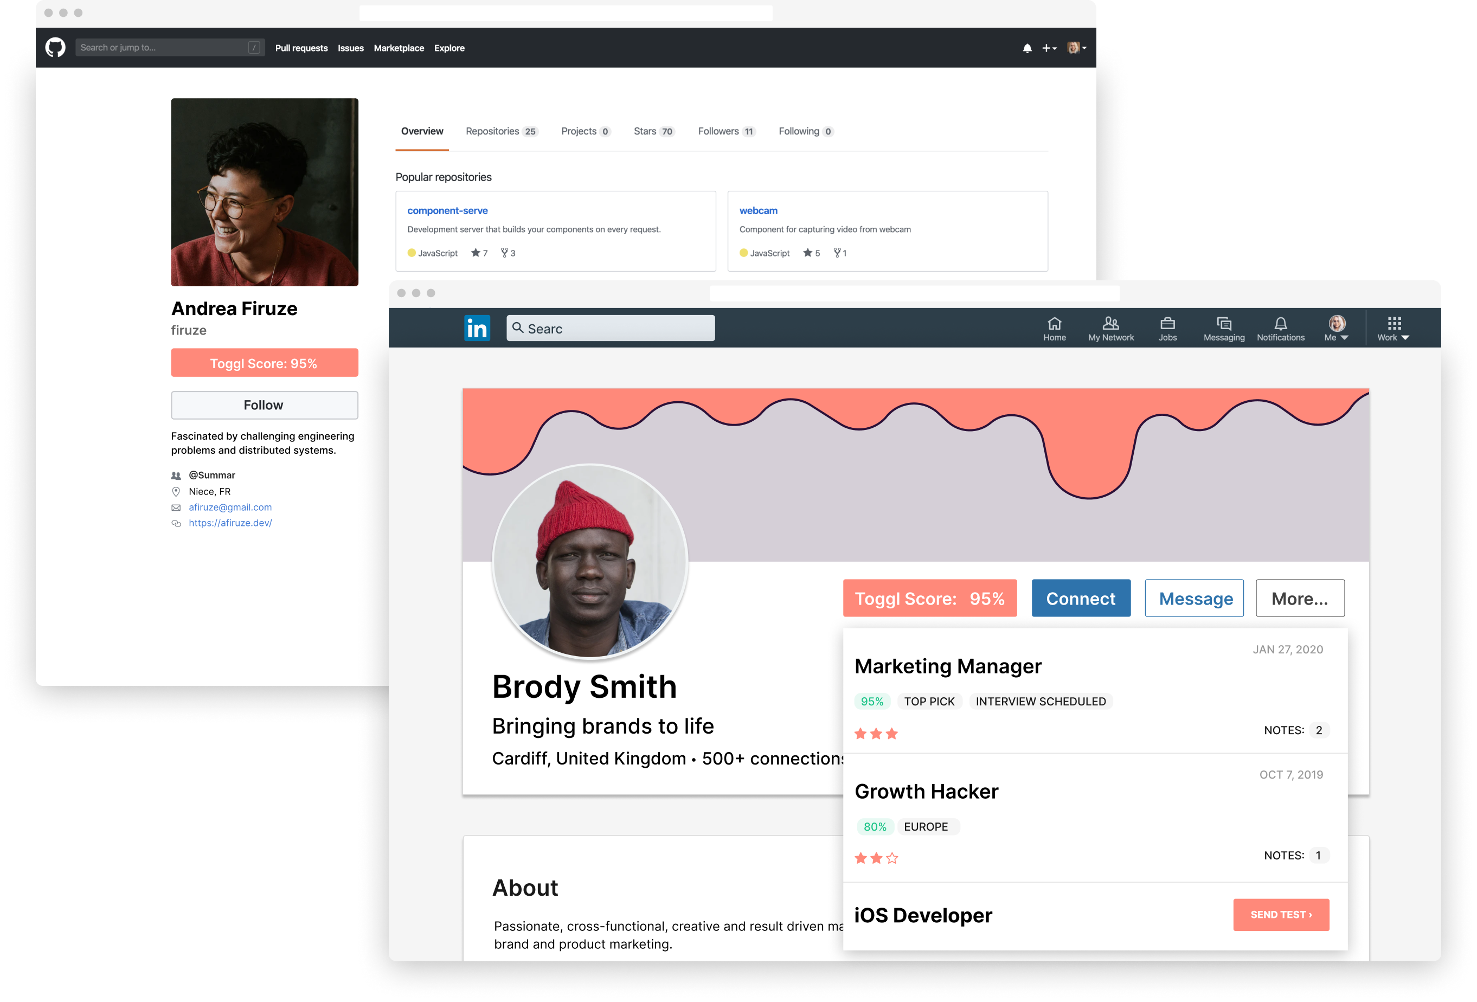
Task: Click the Follow button on Andrea Firuze's profile
Action: click(264, 405)
